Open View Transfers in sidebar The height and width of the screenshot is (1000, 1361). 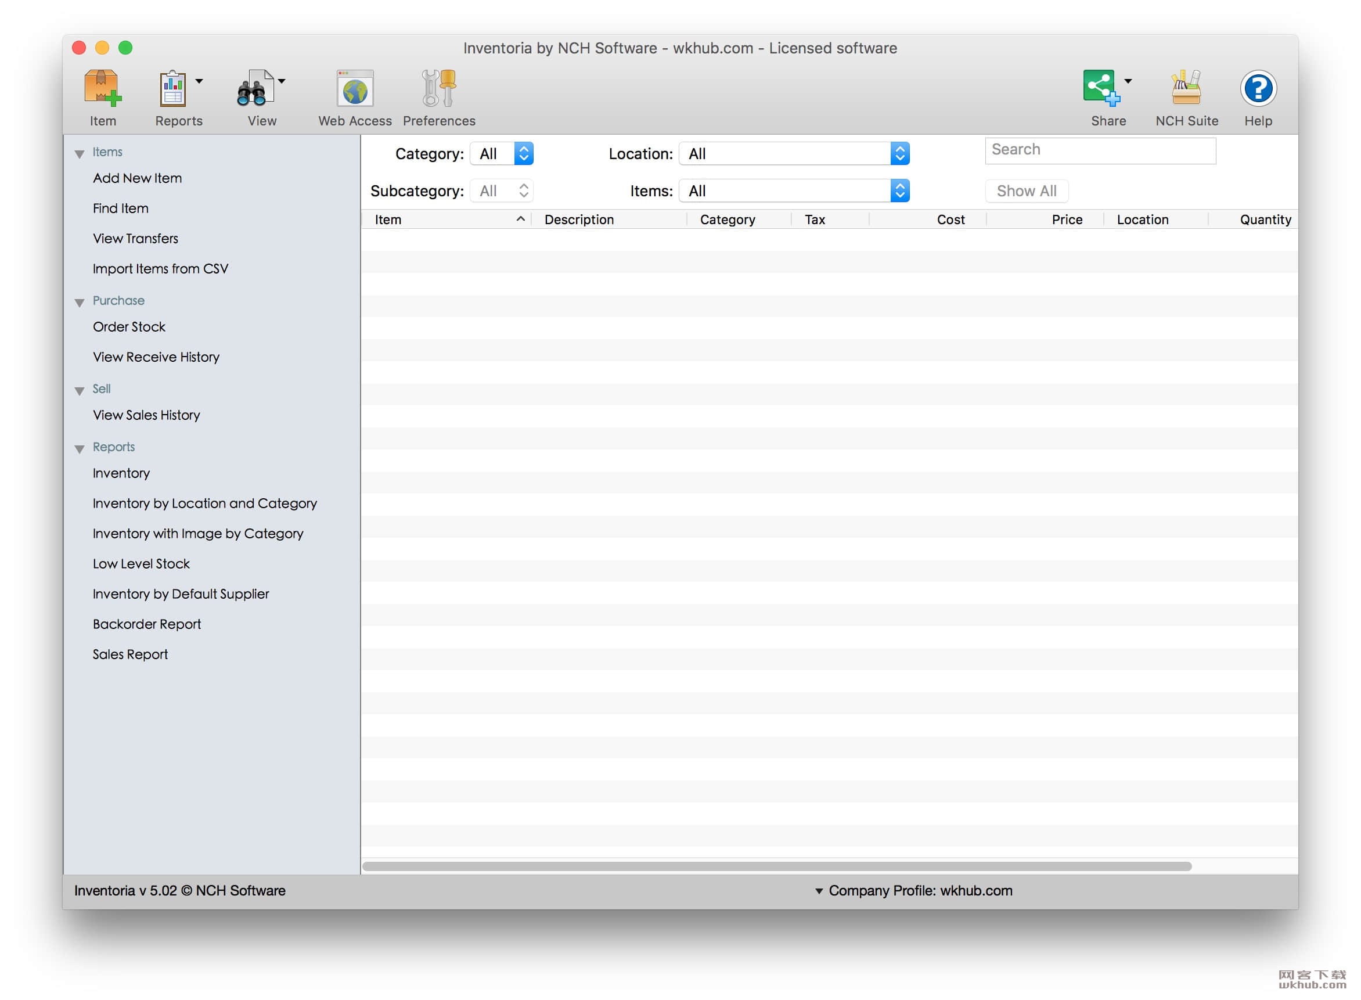click(135, 239)
